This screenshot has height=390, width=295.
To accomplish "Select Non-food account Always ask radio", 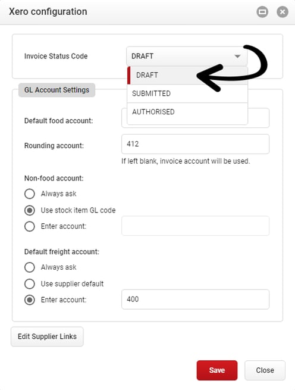I will [x=30, y=194].
